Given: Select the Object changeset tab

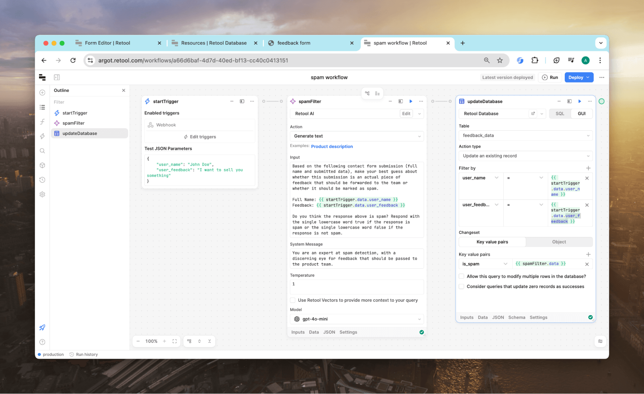Looking at the screenshot, I should click(559, 242).
